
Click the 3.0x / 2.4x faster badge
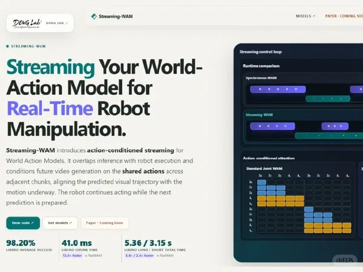click(x=139, y=256)
